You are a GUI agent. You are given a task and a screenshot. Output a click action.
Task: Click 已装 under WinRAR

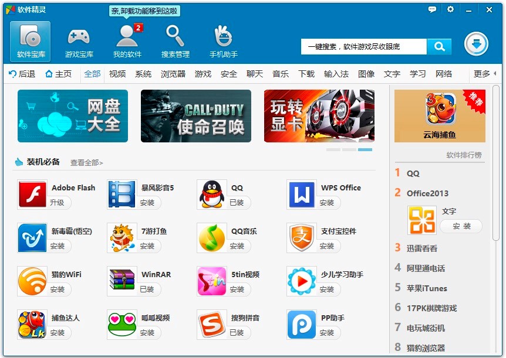[x=147, y=289]
